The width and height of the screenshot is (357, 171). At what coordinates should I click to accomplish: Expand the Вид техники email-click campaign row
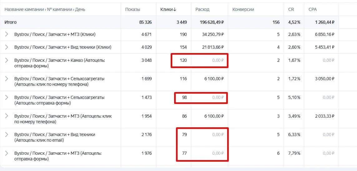[7, 134]
